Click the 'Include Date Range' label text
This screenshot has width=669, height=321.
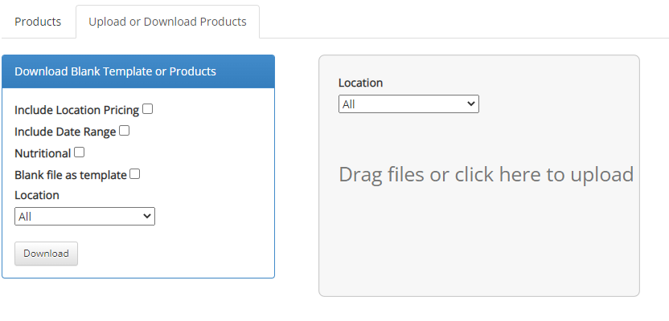[x=65, y=132]
